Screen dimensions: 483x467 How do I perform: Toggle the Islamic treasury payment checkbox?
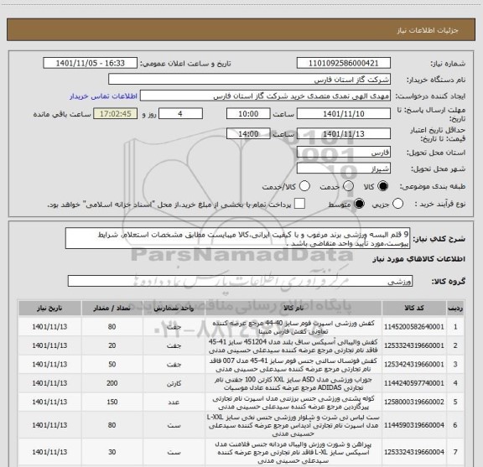[299, 204]
